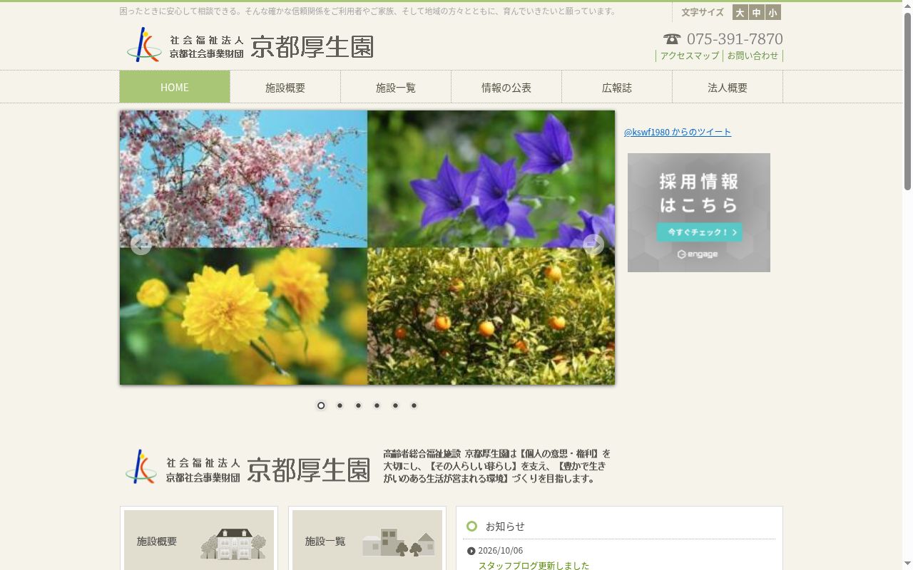Image resolution: width=913 pixels, height=570 pixels.
Task: Follow the @kswf1980 からのツイート link
Action: coord(678,132)
